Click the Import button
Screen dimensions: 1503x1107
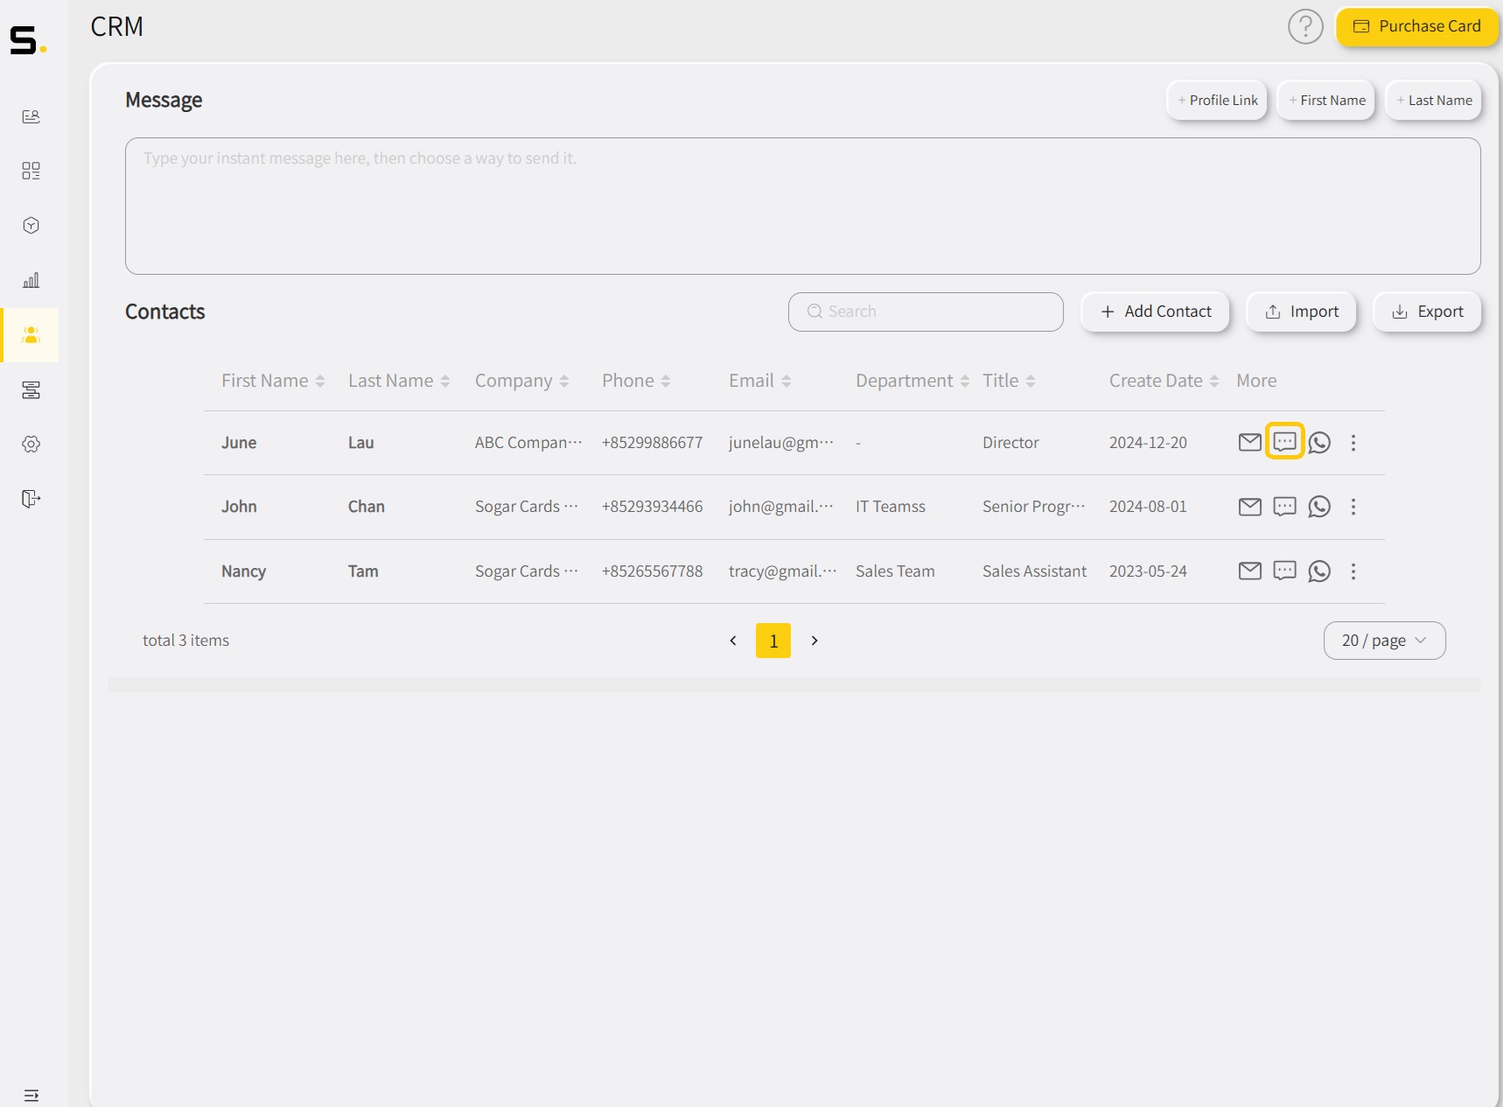click(1301, 312)
